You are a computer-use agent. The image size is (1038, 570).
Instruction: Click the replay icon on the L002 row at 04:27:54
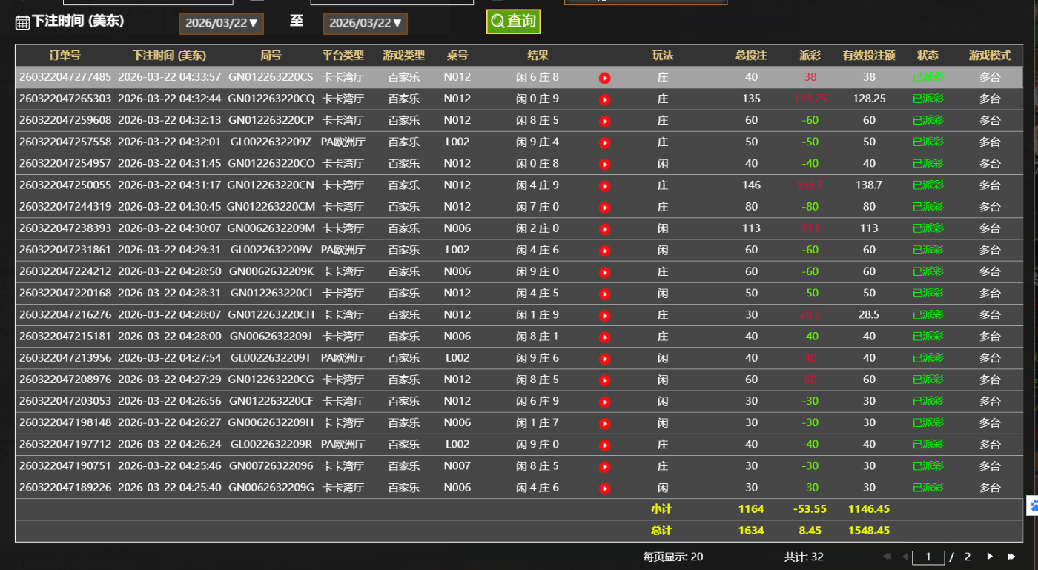point(604,357)
